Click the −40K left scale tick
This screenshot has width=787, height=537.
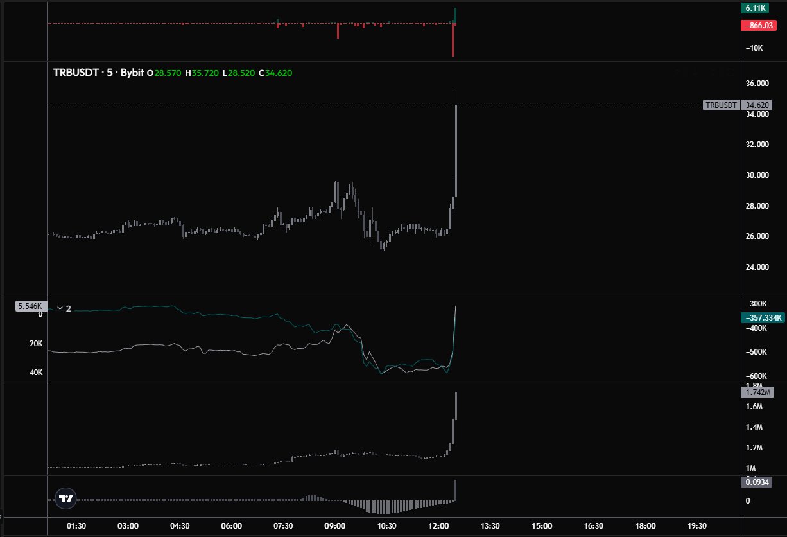33,373
